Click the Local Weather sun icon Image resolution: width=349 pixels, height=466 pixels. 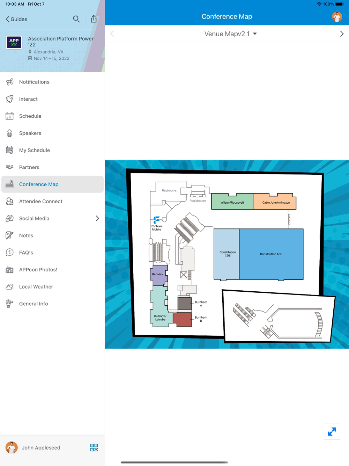(9, 286)
